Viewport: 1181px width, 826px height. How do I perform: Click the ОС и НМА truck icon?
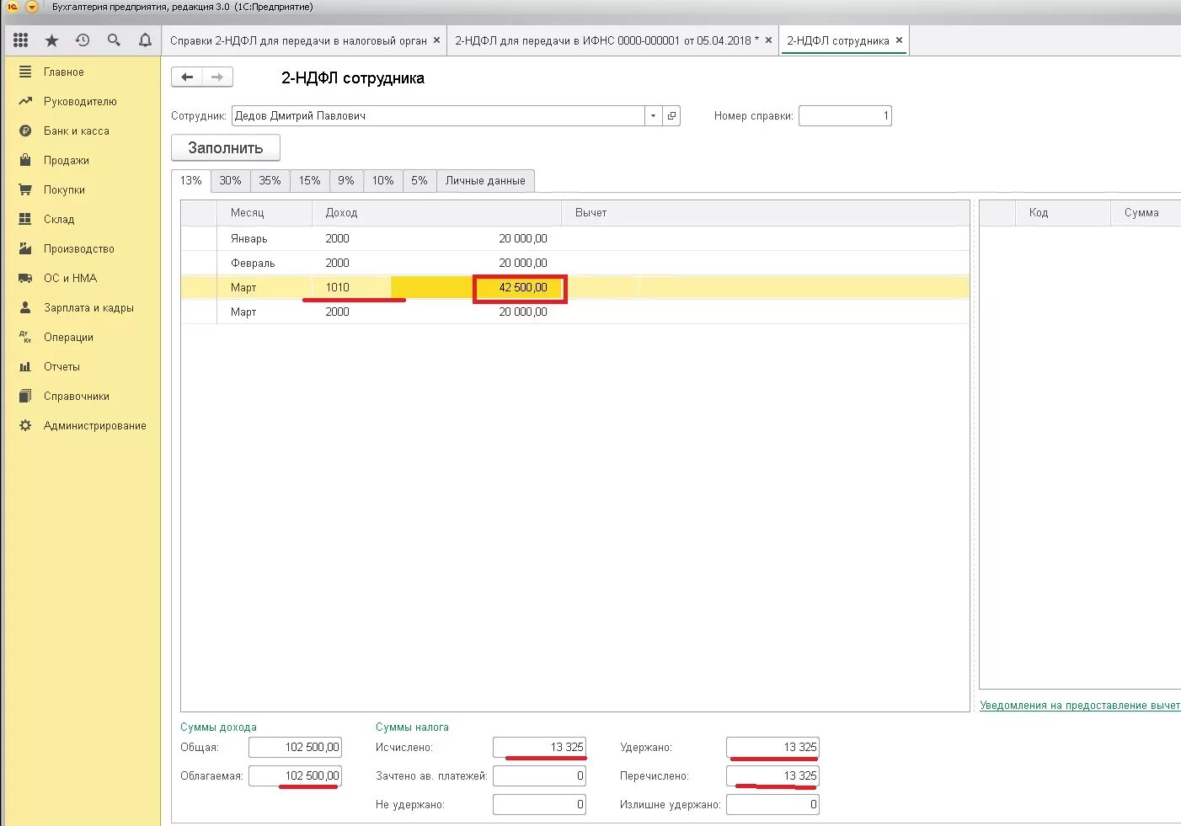pyautogui.click(x=25, y=278)
